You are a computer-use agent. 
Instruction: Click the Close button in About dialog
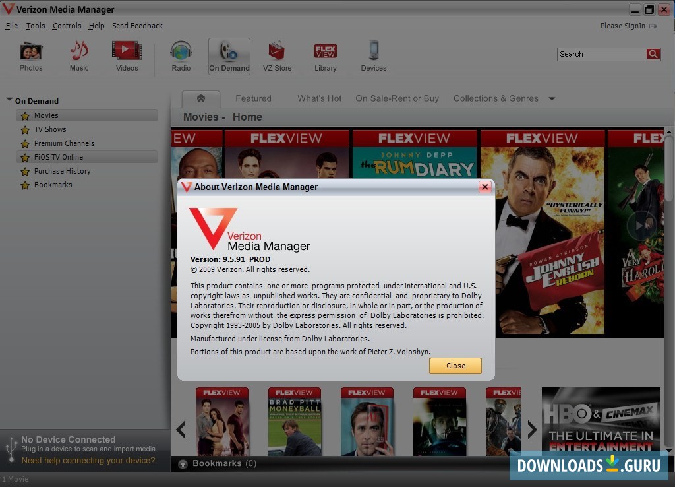(455, 366)
